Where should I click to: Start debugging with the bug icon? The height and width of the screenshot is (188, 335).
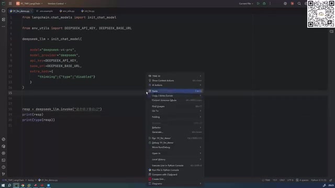[264, 4]
